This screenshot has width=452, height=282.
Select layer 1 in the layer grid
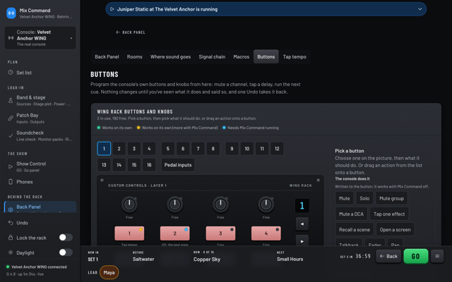pyautogui.click(x=104, y=149)
